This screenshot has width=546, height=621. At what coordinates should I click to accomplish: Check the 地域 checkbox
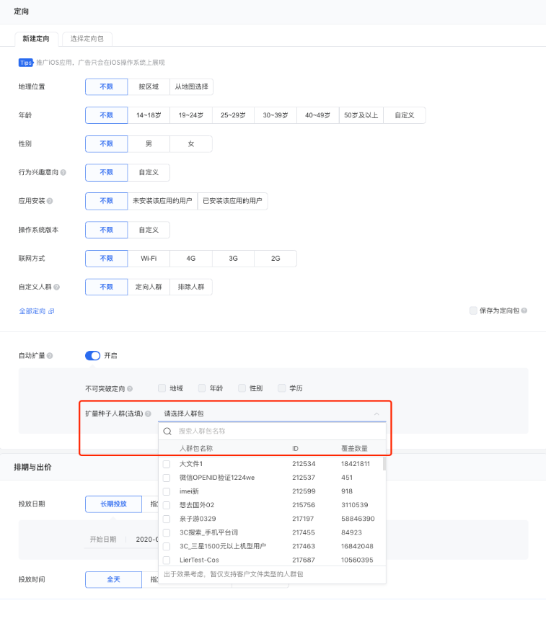(162, 388)
